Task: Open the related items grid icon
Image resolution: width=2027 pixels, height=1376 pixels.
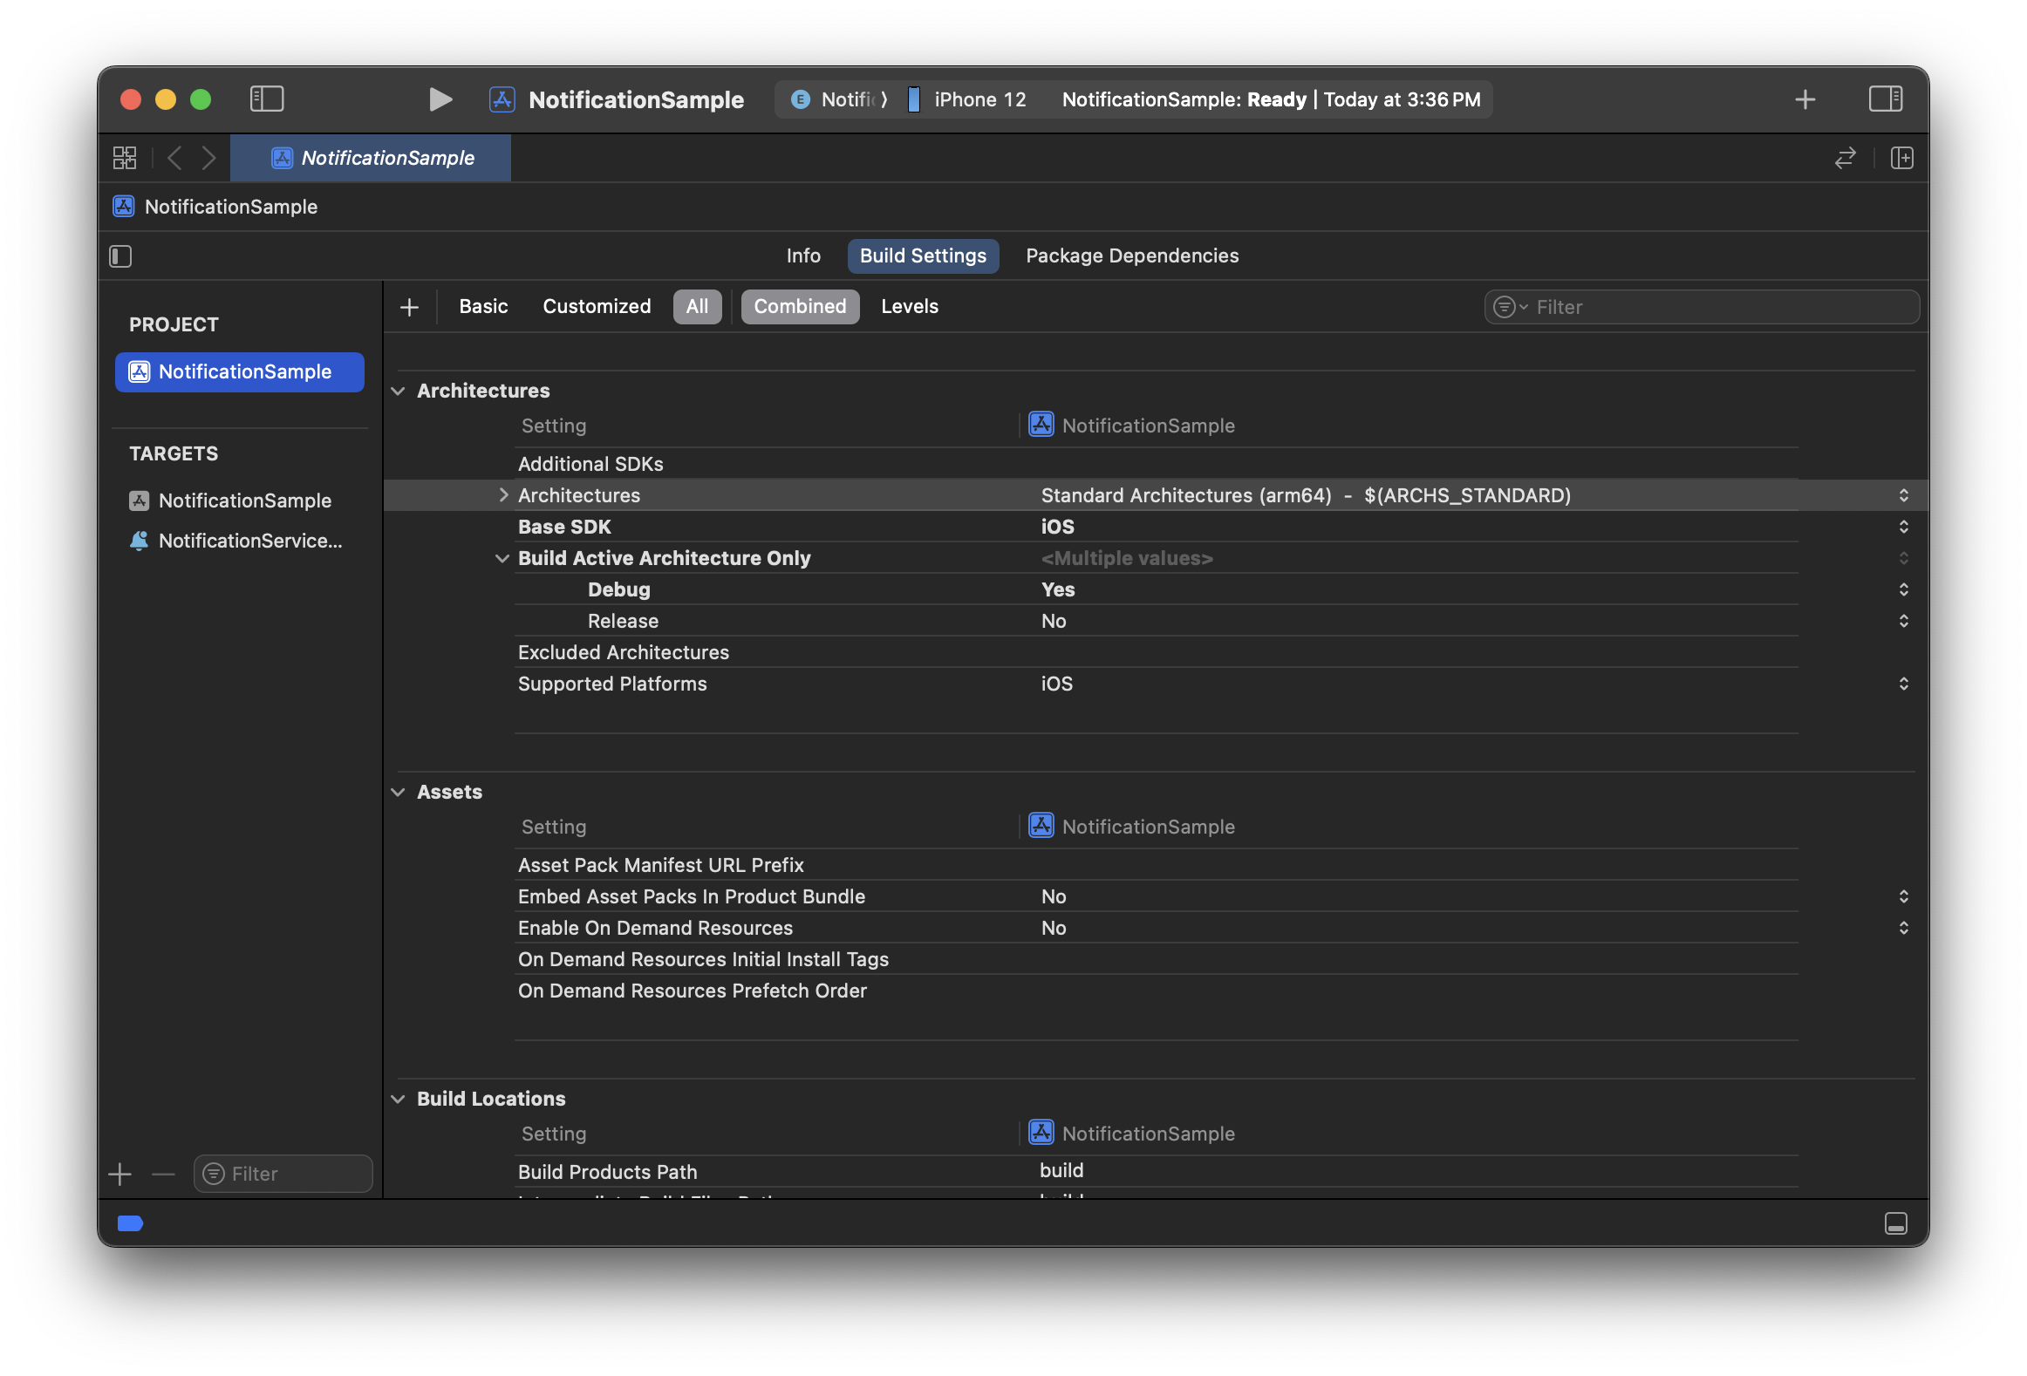Action: pos(125,158)
